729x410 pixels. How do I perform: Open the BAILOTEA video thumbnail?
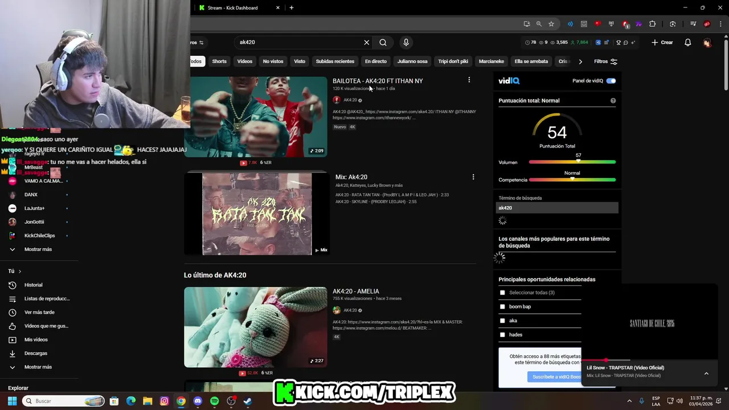256,117
